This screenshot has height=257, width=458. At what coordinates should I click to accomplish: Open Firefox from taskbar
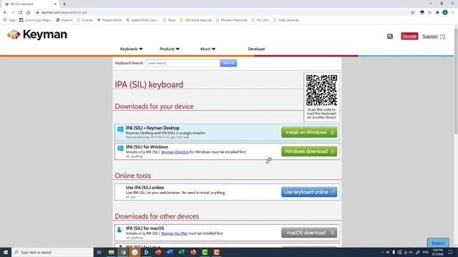click(193, 252)
